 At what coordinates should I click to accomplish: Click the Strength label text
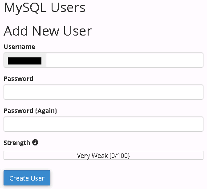coord(17,143)
